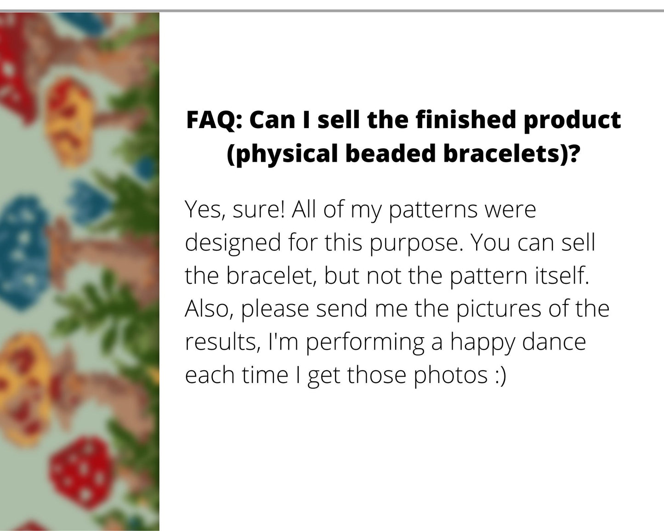Click the line "the bracelet, but not the pattern itself."

click(387, 276)
